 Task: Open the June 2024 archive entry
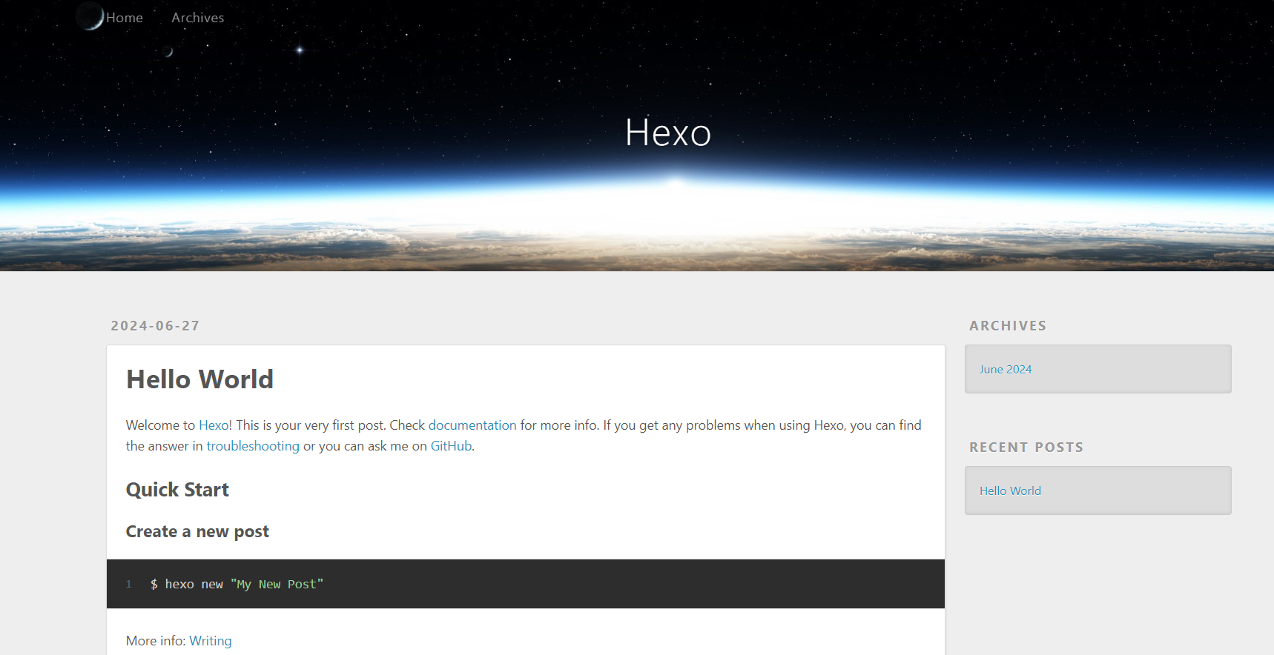pos(1005,370)
